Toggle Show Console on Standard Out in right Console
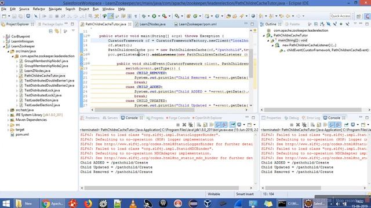This screenshot has height=208, width=371. [x=332, y=125]
